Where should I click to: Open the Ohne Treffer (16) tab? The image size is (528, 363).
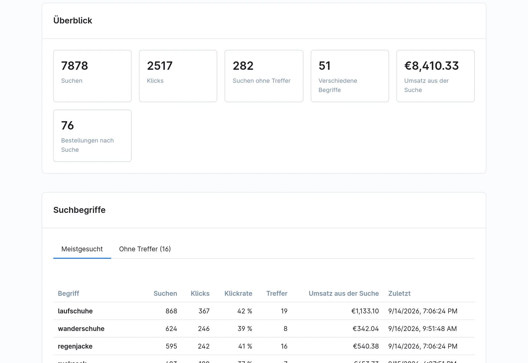[145, 249]
